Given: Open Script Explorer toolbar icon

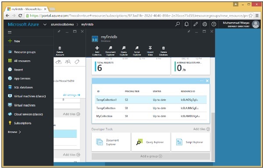Looking at the screenshot, I should 137,51.
